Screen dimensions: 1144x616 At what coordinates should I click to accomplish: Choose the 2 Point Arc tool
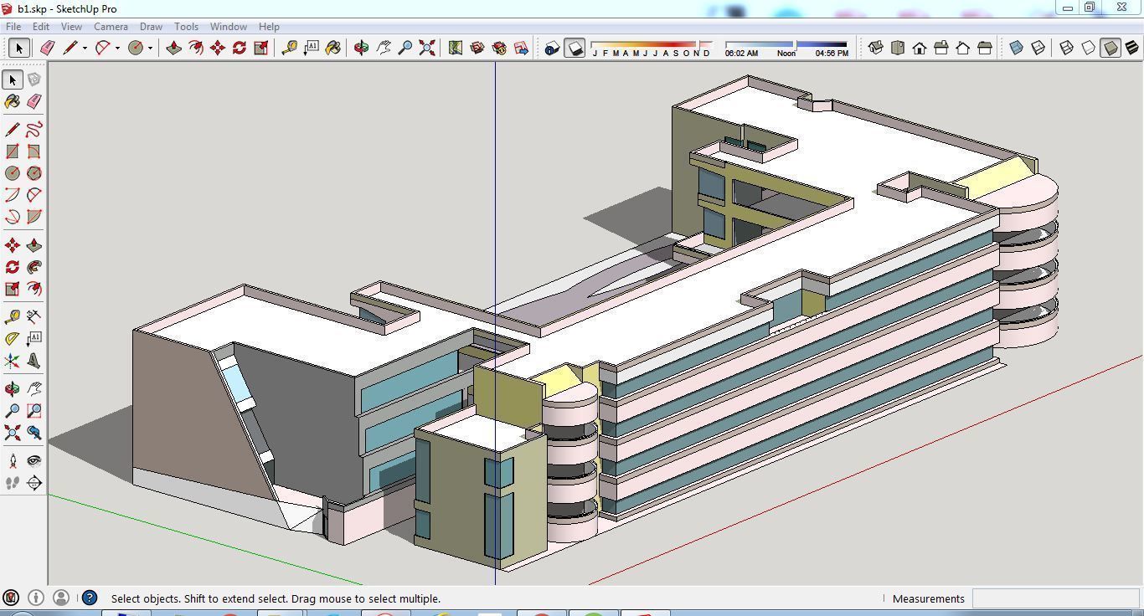tap(34, 195)
